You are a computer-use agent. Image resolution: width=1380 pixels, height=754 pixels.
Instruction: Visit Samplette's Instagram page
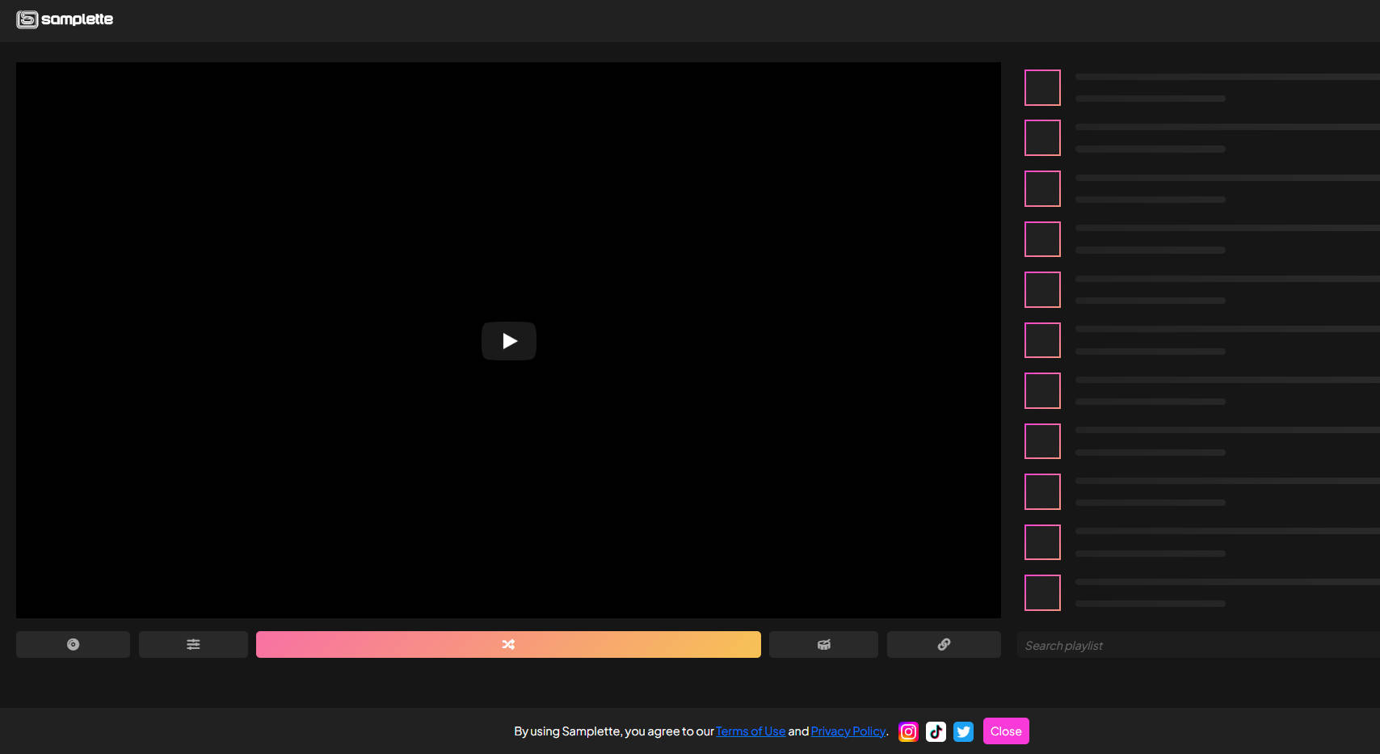(x=909, y=731)
